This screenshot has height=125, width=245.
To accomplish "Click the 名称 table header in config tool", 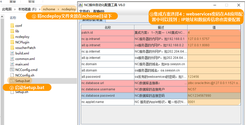I will pyautogui.click(x=108, y=27).
